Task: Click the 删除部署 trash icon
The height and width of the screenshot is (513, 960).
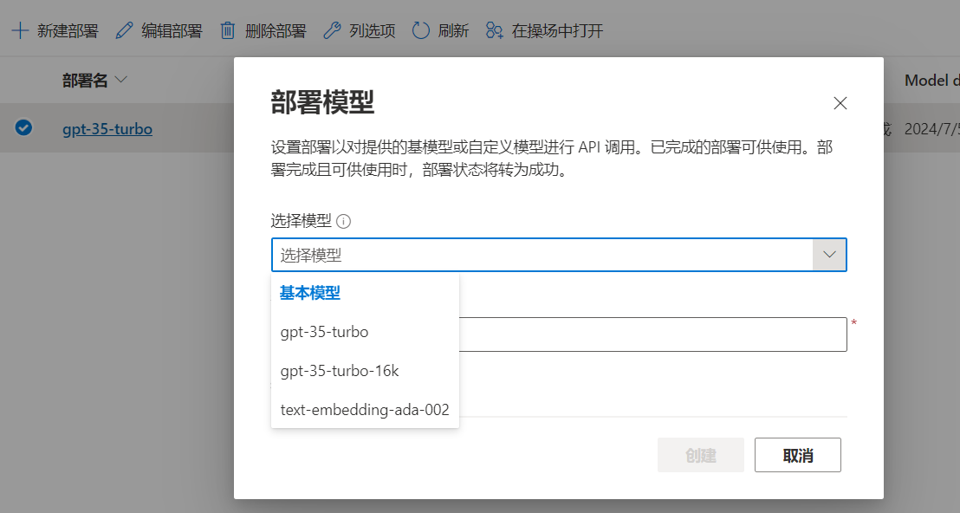Action: tap(228, 29)
